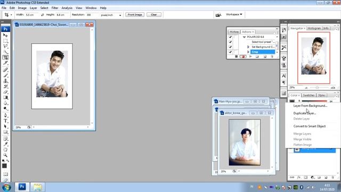Select the Clone Stamp tool
Image resolution: width=341 pixels, height=192 pixels.
[x=5, y=81]
